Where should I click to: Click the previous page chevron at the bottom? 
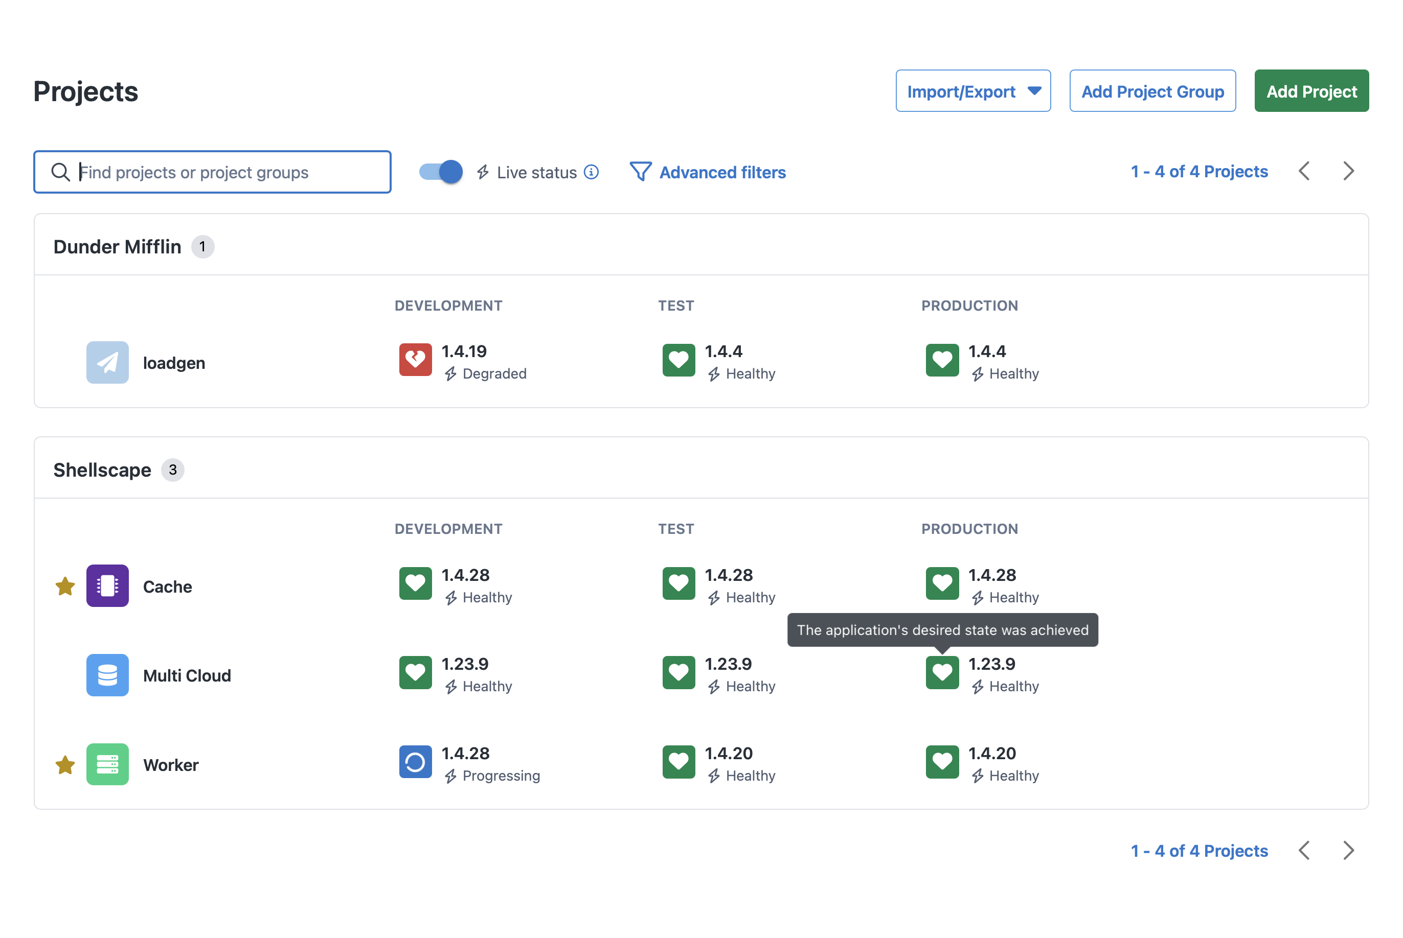click(x=1304, y=850)
